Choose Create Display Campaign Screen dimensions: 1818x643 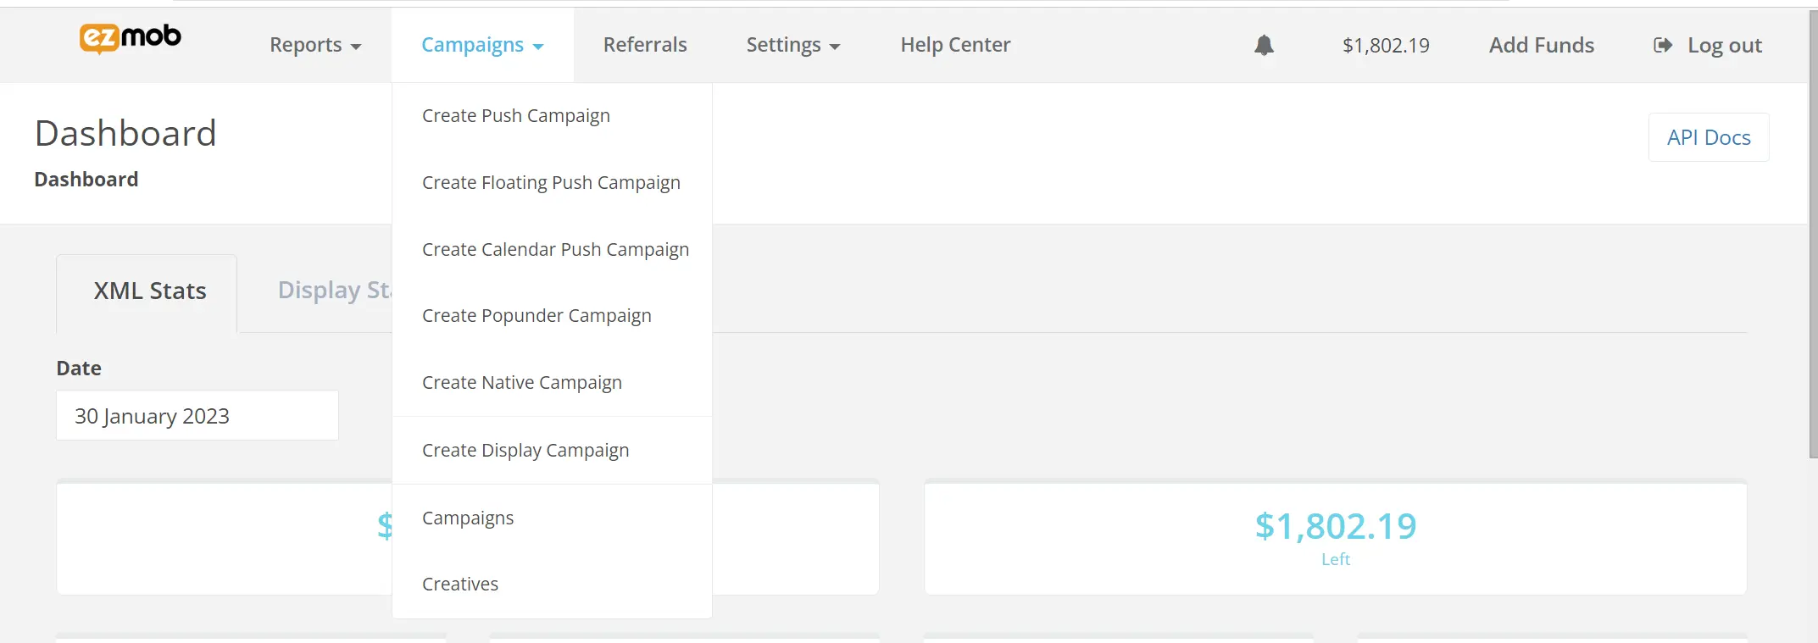(x=525, y=451)
